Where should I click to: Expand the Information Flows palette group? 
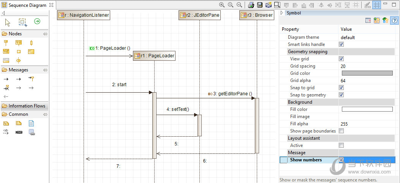click(25, 106)
